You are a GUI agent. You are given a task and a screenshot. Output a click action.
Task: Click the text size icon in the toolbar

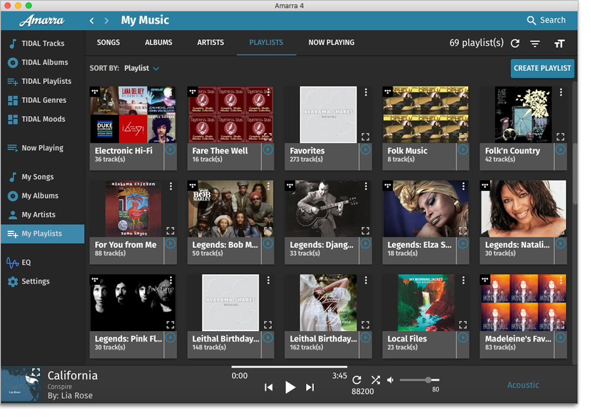click(559, 43)
